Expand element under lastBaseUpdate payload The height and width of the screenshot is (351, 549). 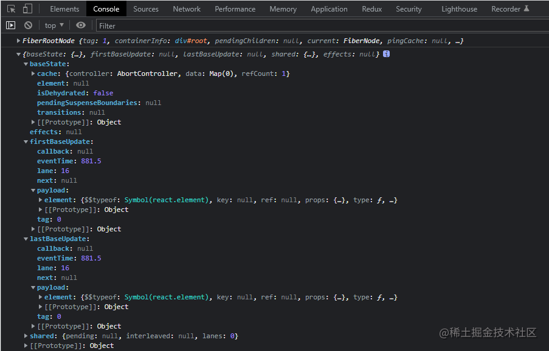pyautogui.click(x=40, y=297)
